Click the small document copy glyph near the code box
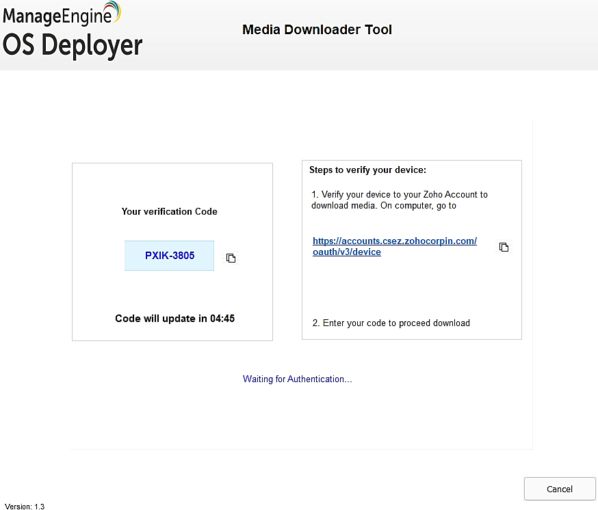Image resolution: width=598 pixels, height=510 pixels. click(231, 258)
